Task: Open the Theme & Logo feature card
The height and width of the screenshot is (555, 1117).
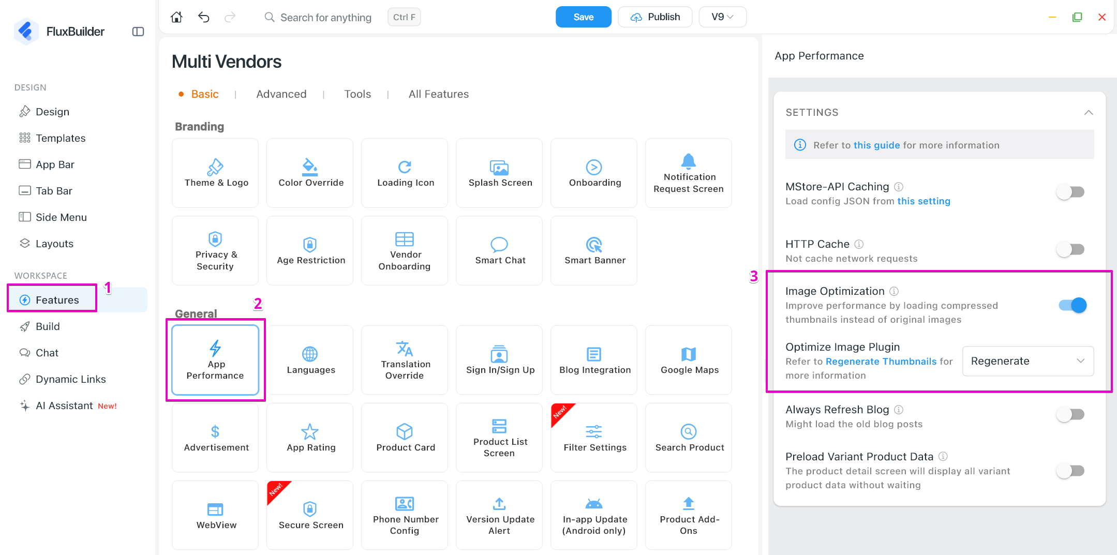Action: (x=215, y=173)
